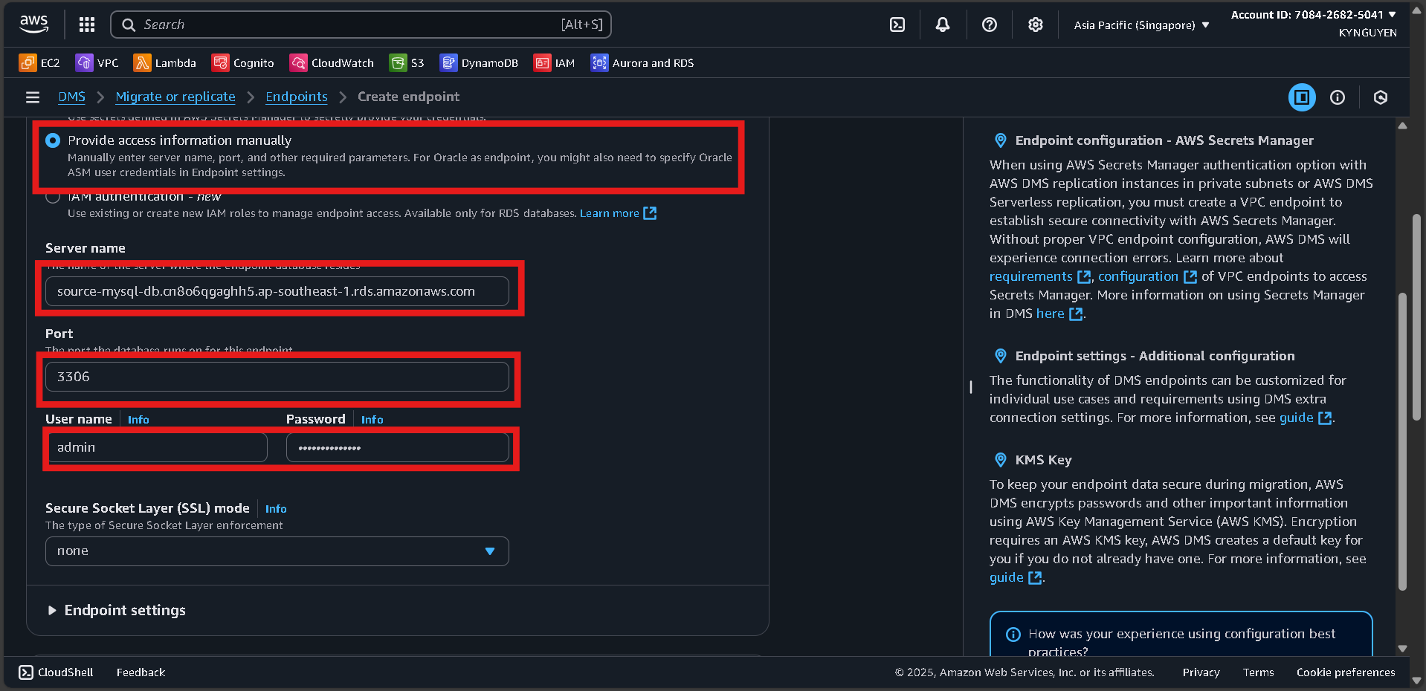Screen dimensions: 1426x691
Task: Open Cookie preferences
Action: coord(1344,672)
